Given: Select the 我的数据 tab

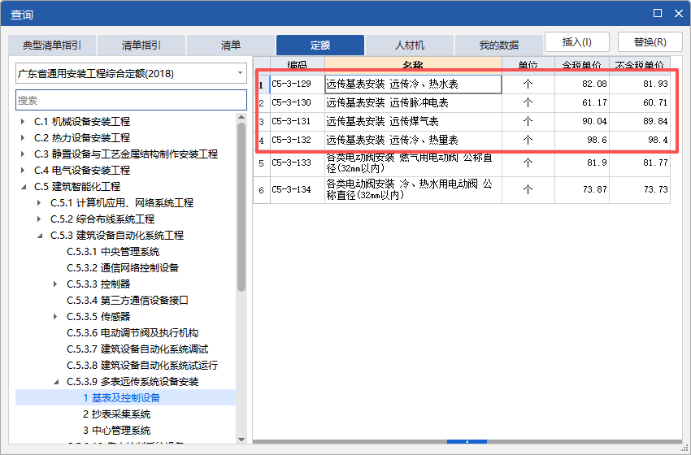Looking at the screenshot, I should pos(498,45).
